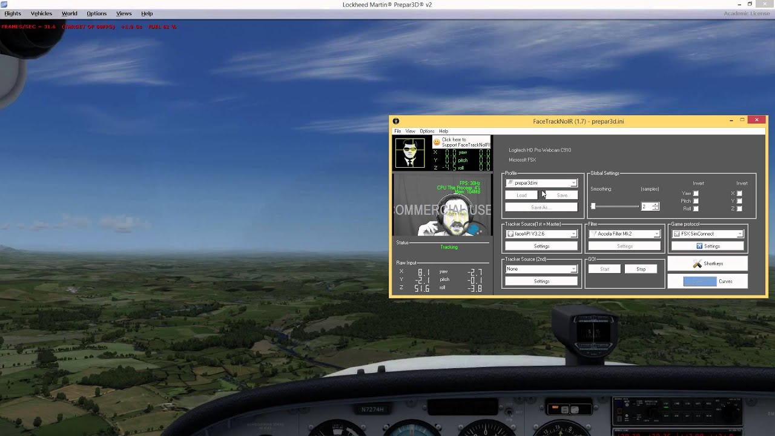The image size is (775, 436).
Task: Open the first Tracker Source dropdown (faceAPI)
Action: coord(541,234)
